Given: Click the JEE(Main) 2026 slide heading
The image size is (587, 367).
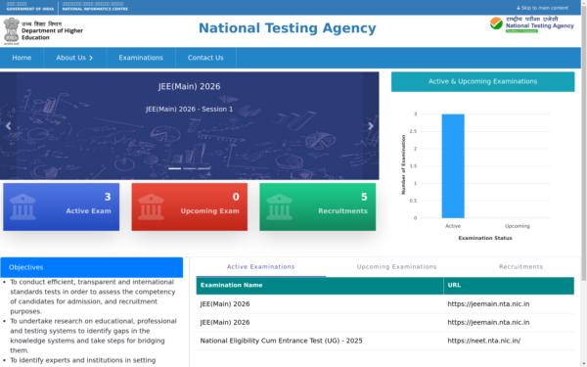Looking at the screenshot, I should coord(189,86).
